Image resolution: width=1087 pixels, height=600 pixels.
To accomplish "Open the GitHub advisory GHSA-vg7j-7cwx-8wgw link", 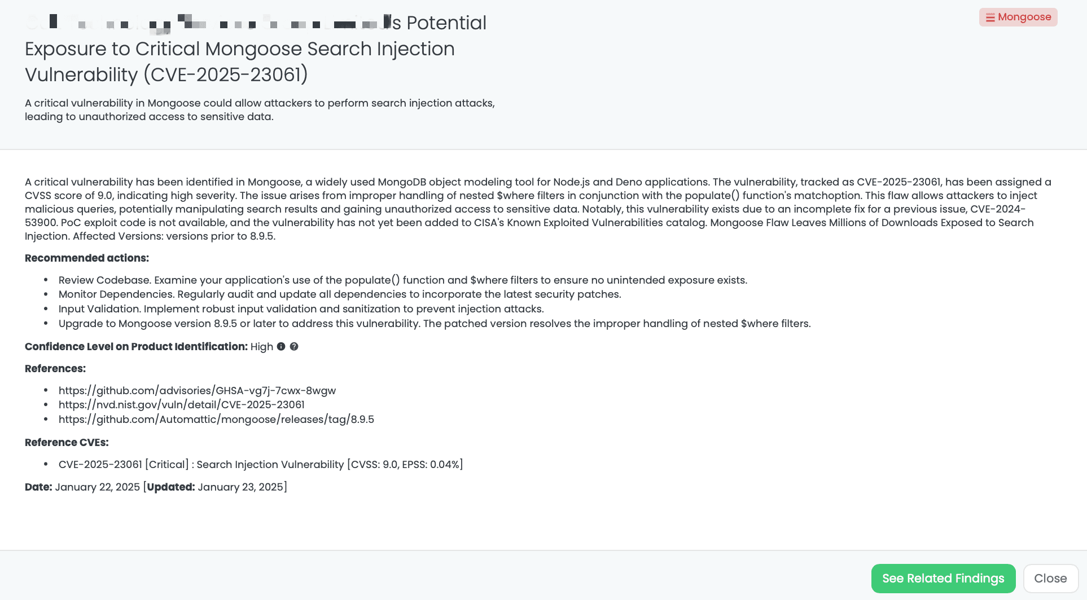I will pyautogui.click(x=197, y=390).
